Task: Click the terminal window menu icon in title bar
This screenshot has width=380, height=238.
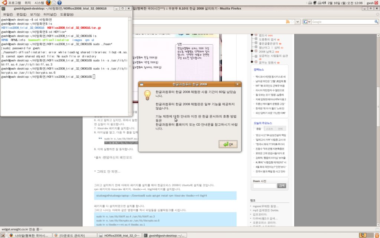Action: tap(3, 9)
